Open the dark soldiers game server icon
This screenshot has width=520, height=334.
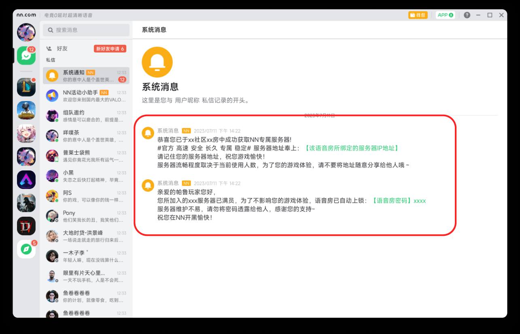coord(26,203)
